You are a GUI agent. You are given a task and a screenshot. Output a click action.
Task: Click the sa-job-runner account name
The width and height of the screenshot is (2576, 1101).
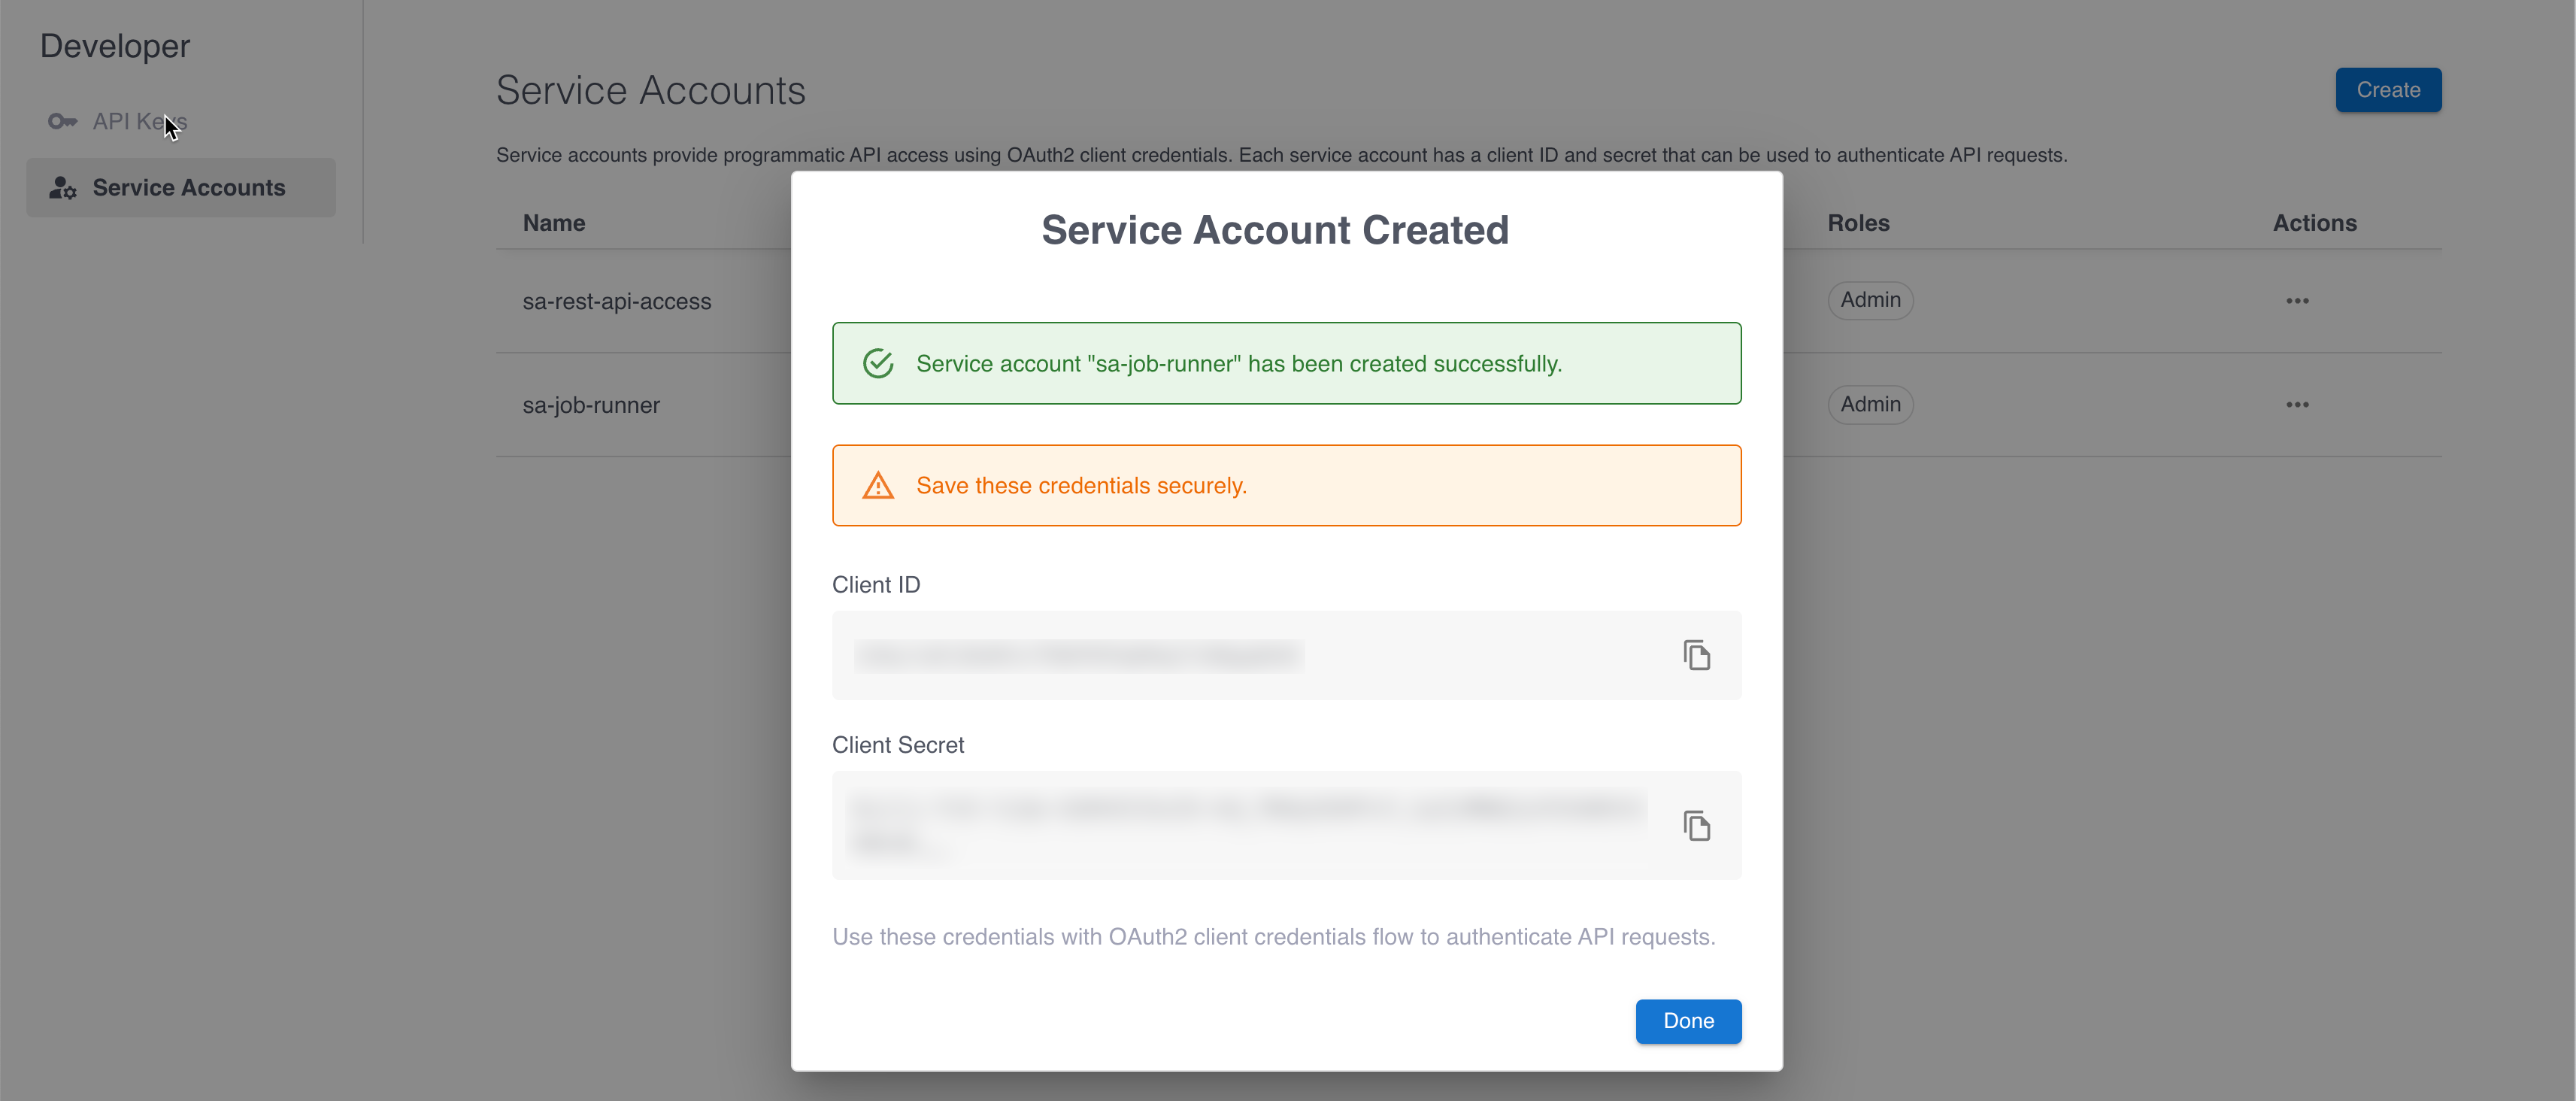click(591, 405)
